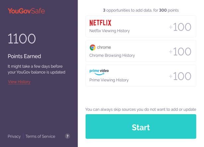The width and height of the screenshot is (204, 147).
Task: Click the Points Earned heading
Action: [x=24, y=56]
